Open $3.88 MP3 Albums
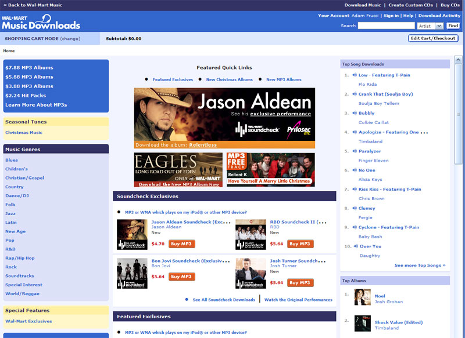The width and height of the screenshot is (465, 338). [30, 86]
